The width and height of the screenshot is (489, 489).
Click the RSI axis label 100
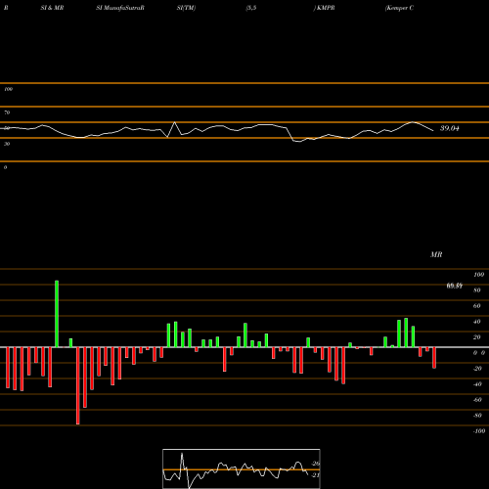point(8,89)
